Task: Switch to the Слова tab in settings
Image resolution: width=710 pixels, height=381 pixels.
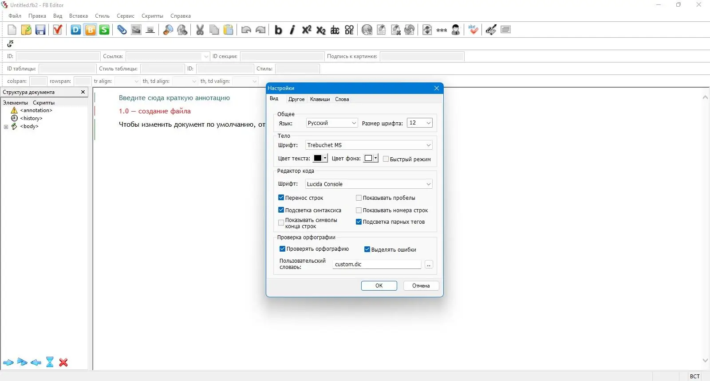Action: pos(342,99)
